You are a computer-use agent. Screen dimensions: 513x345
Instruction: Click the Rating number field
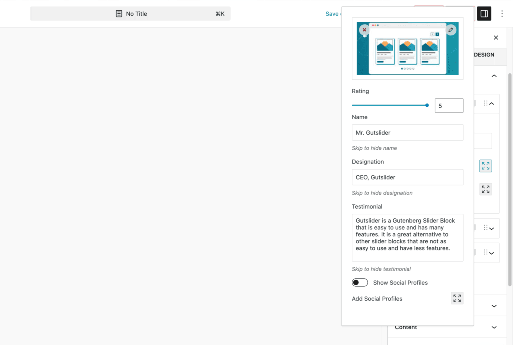coord(449,106)
